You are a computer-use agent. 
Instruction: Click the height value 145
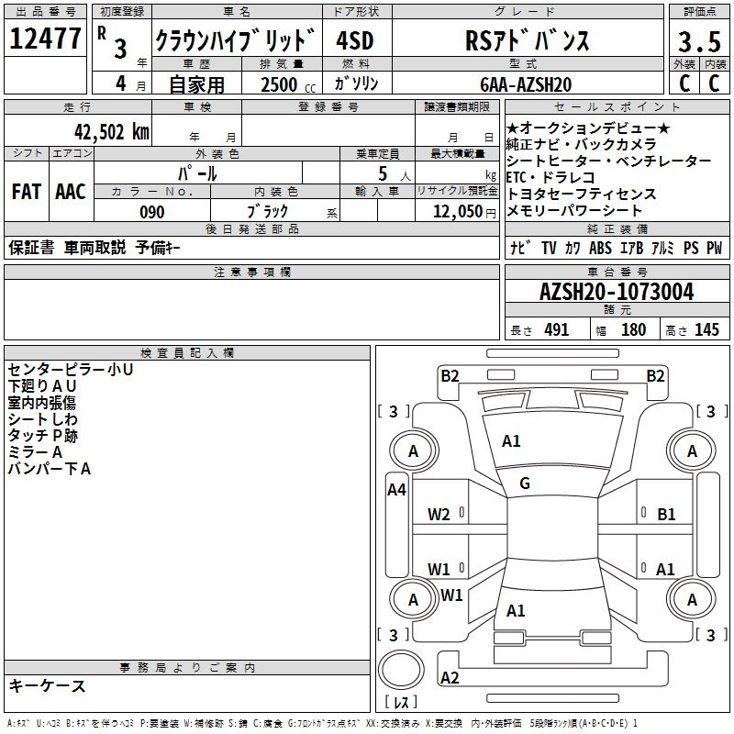click(706, 329)
